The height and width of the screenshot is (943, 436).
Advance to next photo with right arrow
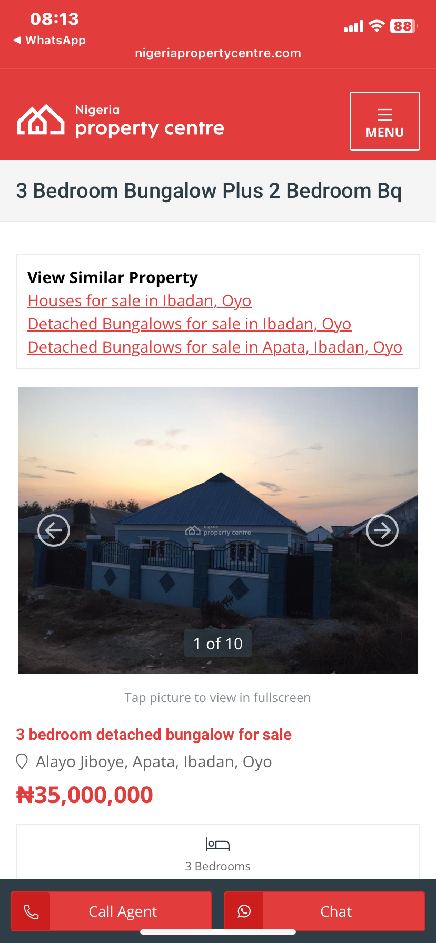point(382,530)
